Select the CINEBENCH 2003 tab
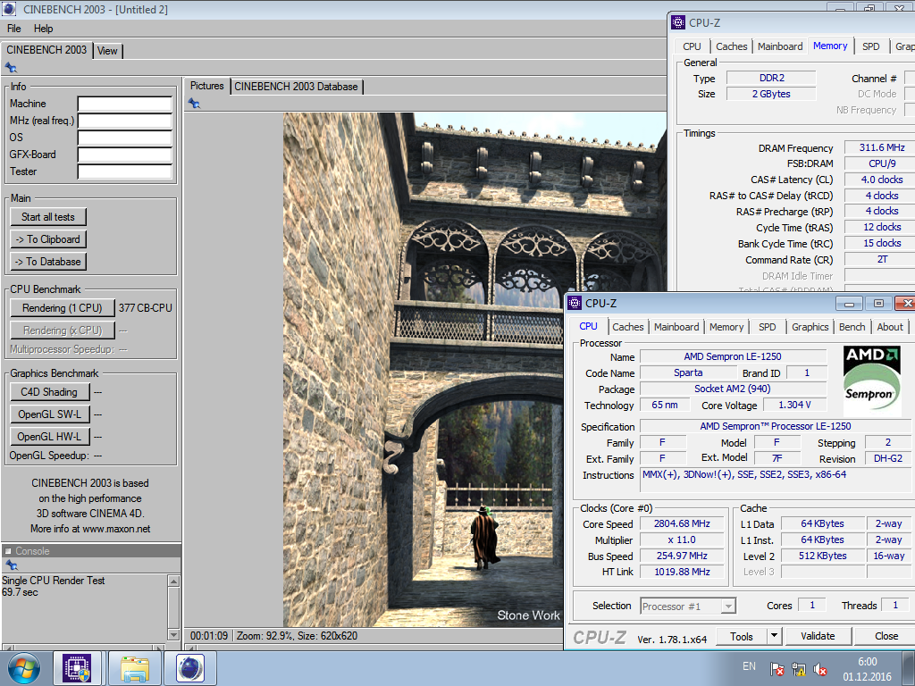The width and height of the screenshot is (915, 686). 46,50
